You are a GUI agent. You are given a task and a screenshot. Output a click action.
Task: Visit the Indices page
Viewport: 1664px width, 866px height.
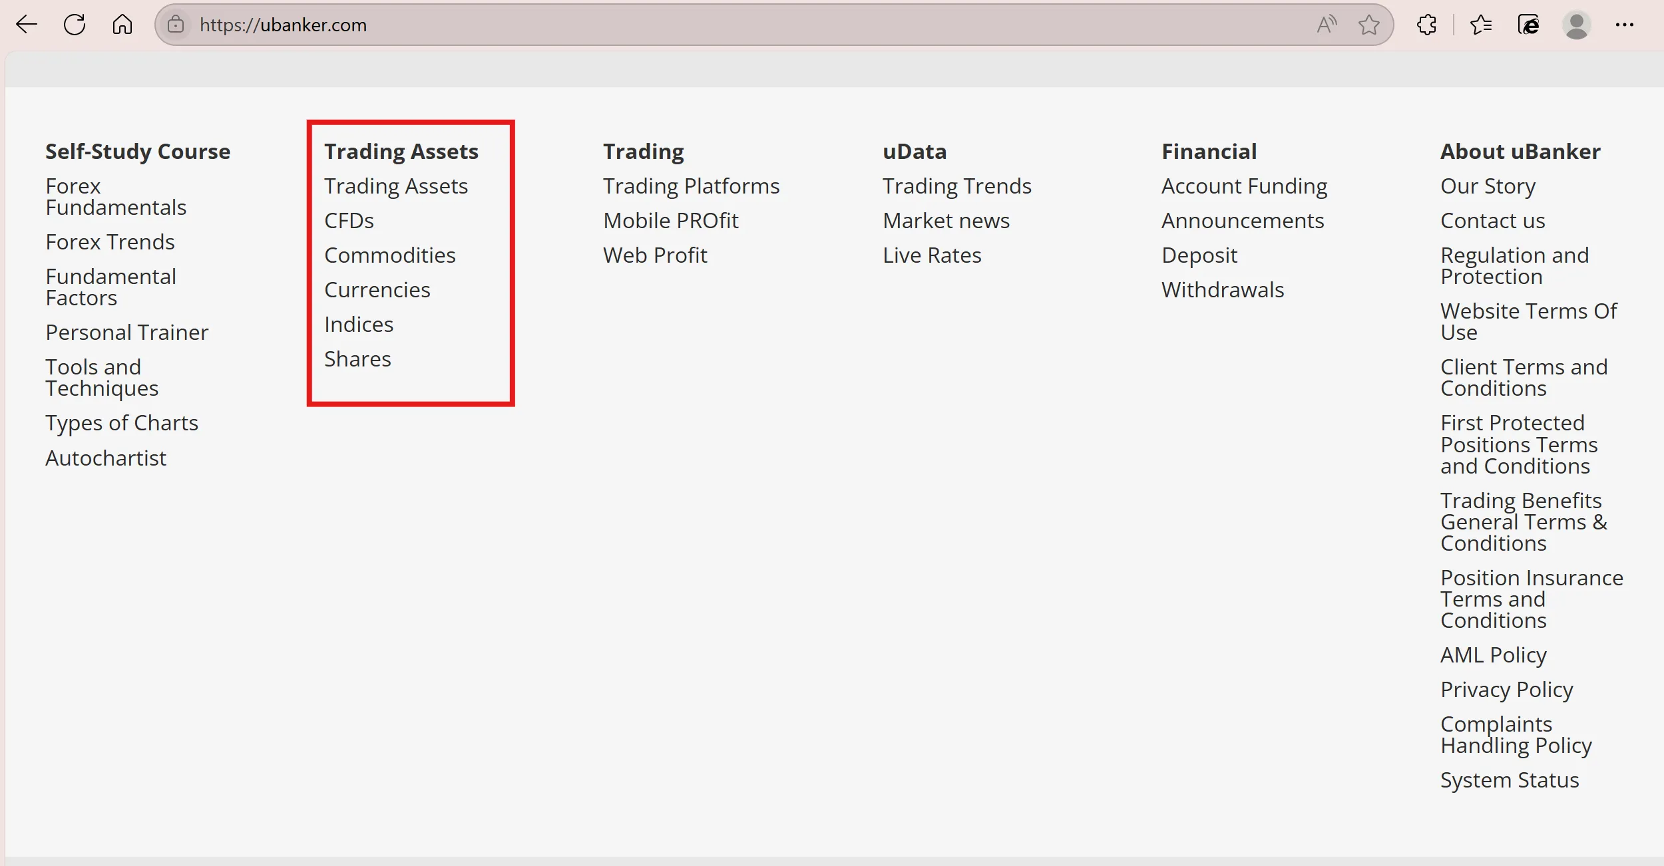point(359,325)
